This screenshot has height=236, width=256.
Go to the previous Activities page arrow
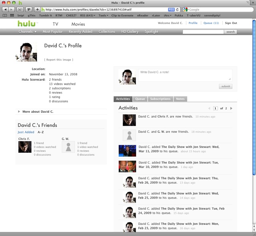click(209, 108)
